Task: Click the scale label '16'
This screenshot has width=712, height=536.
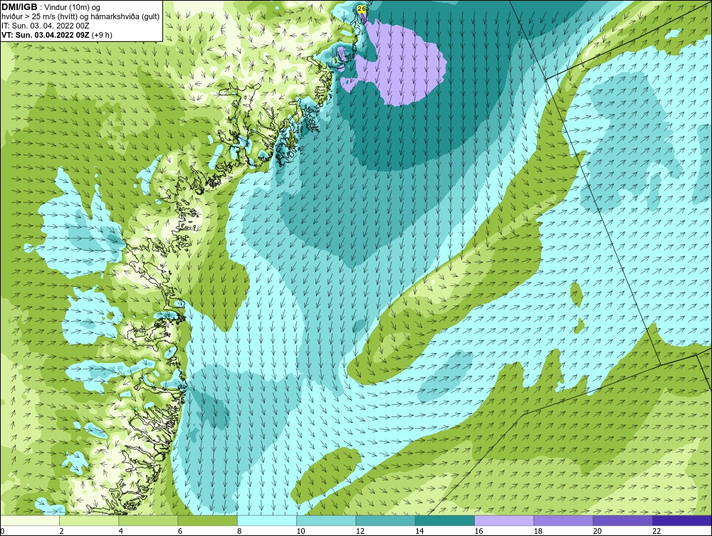Action: [478, 532]
